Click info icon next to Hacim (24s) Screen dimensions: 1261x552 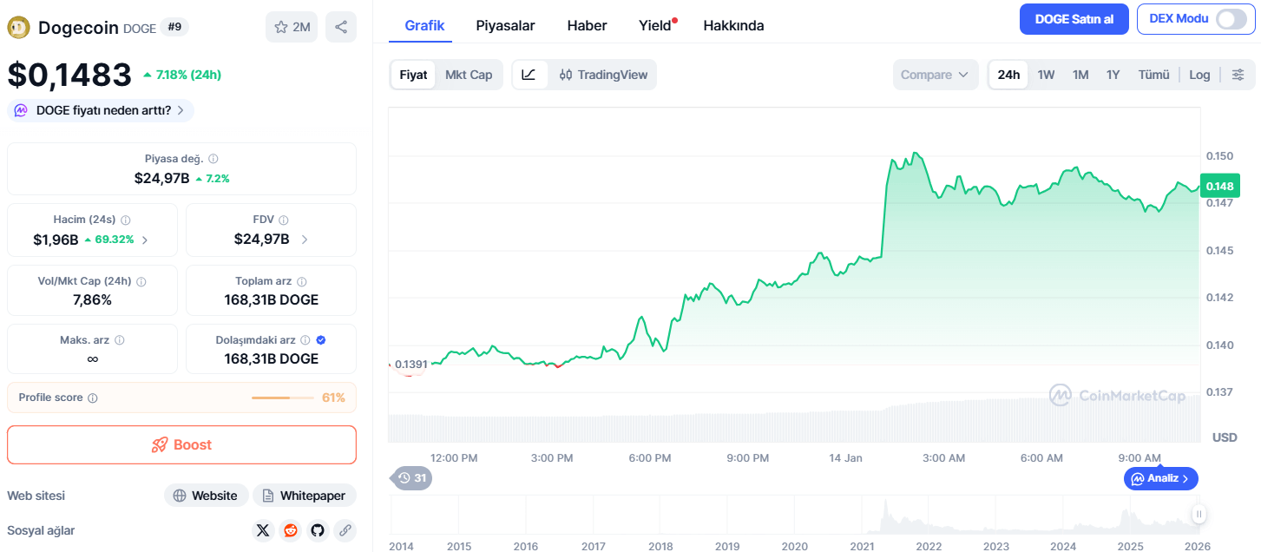pos(125,220)
